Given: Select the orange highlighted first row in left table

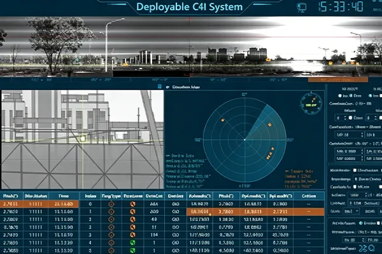Looking at the screenshot, I should (39, 204).
